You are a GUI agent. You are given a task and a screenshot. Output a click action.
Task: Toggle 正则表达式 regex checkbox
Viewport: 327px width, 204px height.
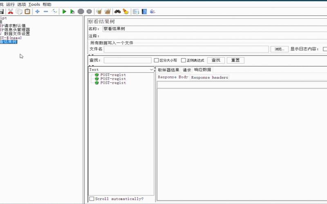tap(183, 60)
